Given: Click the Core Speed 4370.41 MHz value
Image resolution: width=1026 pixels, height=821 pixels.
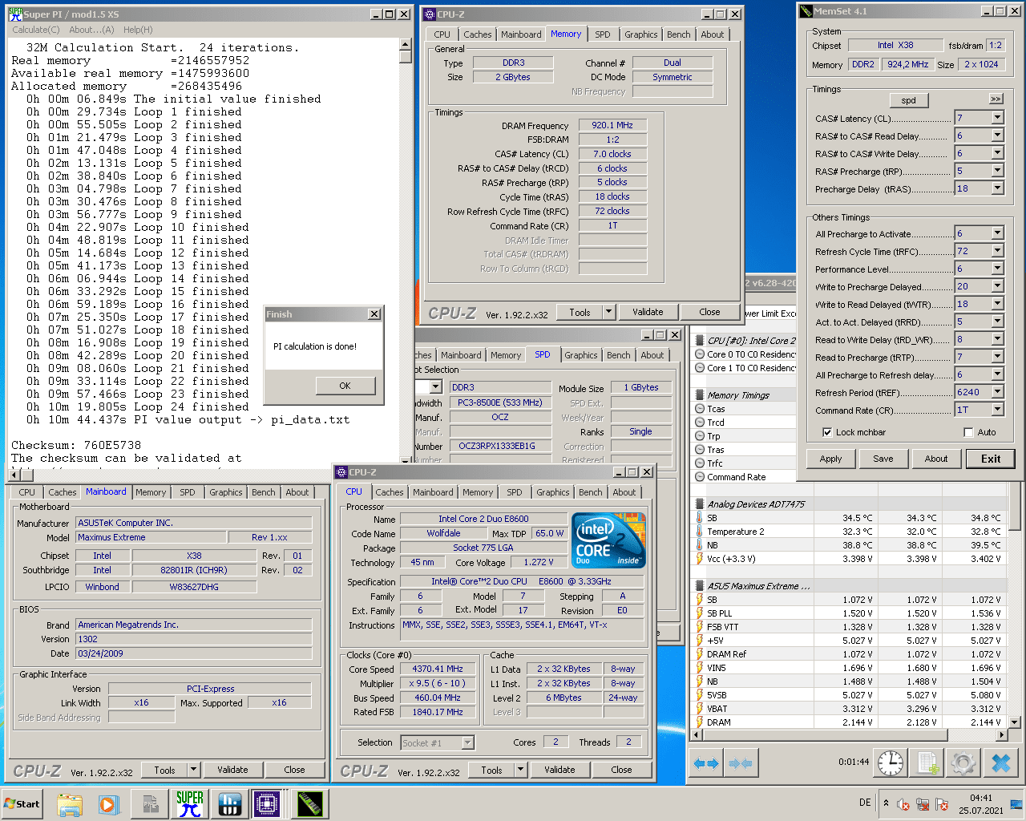Looking at the screenshot, I should click(x=438, y=669).
